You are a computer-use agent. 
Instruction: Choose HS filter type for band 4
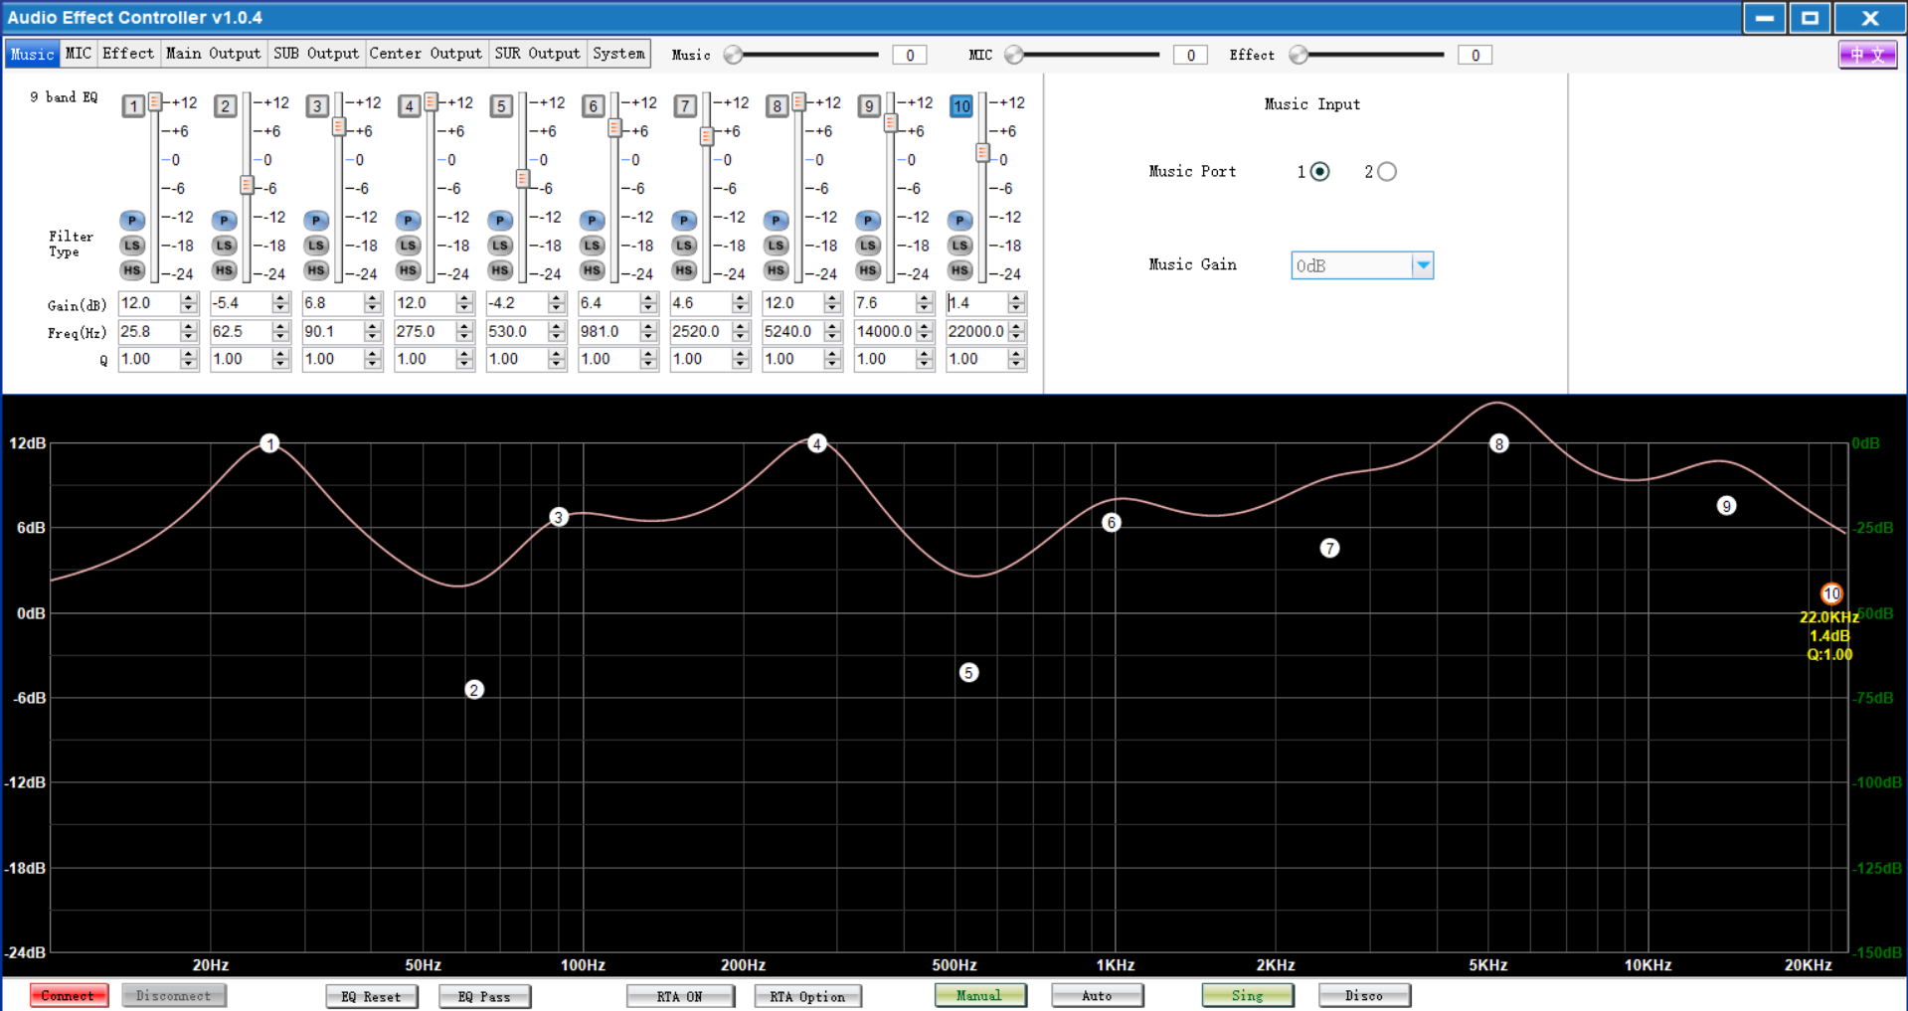point(409,270)
